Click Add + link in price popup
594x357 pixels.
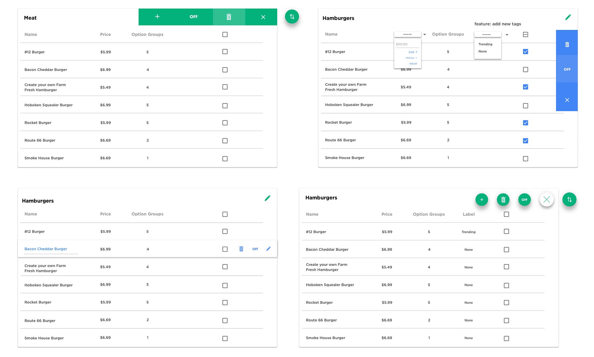click(413, 52)
